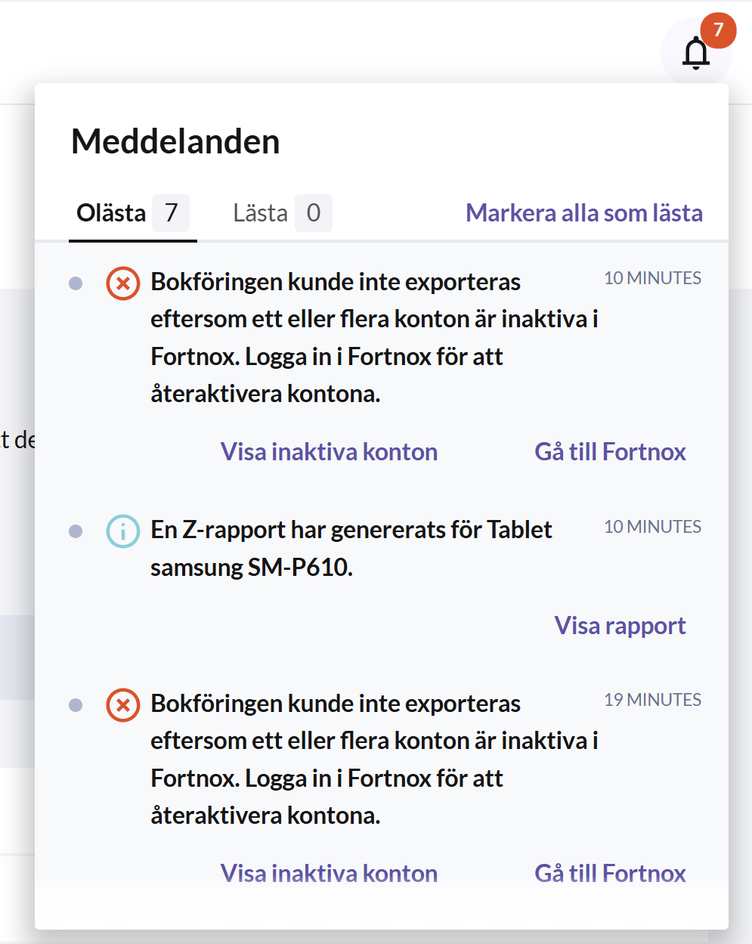This screenshot has width=752, height=944.
Task: Follow Gå till Fortnox in first message
Action: (610, 452)
